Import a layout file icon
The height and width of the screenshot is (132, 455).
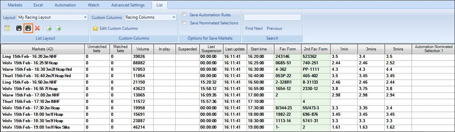pos(49,28)
